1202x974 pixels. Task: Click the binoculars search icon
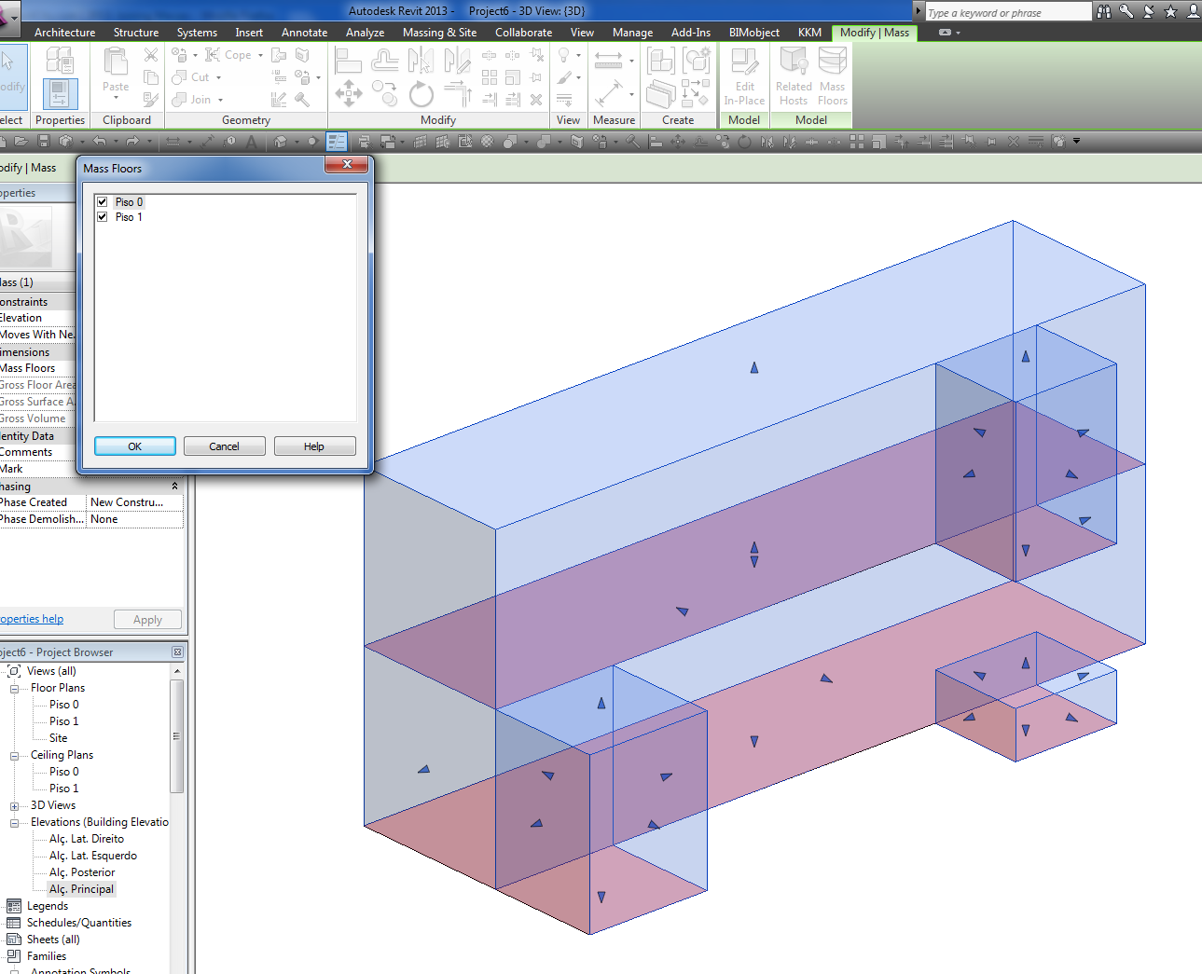tap(1104, 11)
